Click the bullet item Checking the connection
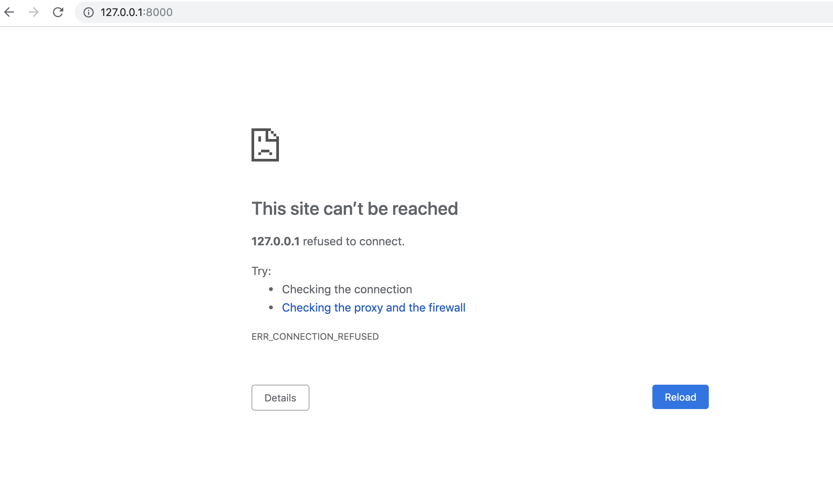Image resolution: width=833 pixels, height=486 pixels. pyautogui.click(x=346, y=289)
